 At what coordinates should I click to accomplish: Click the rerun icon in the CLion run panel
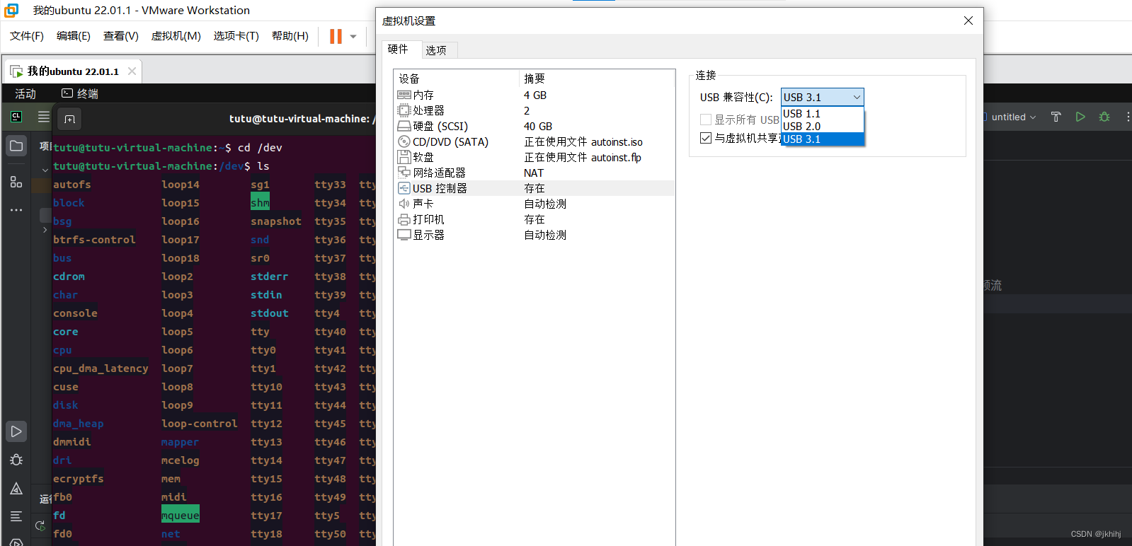[x=40, y=525]
